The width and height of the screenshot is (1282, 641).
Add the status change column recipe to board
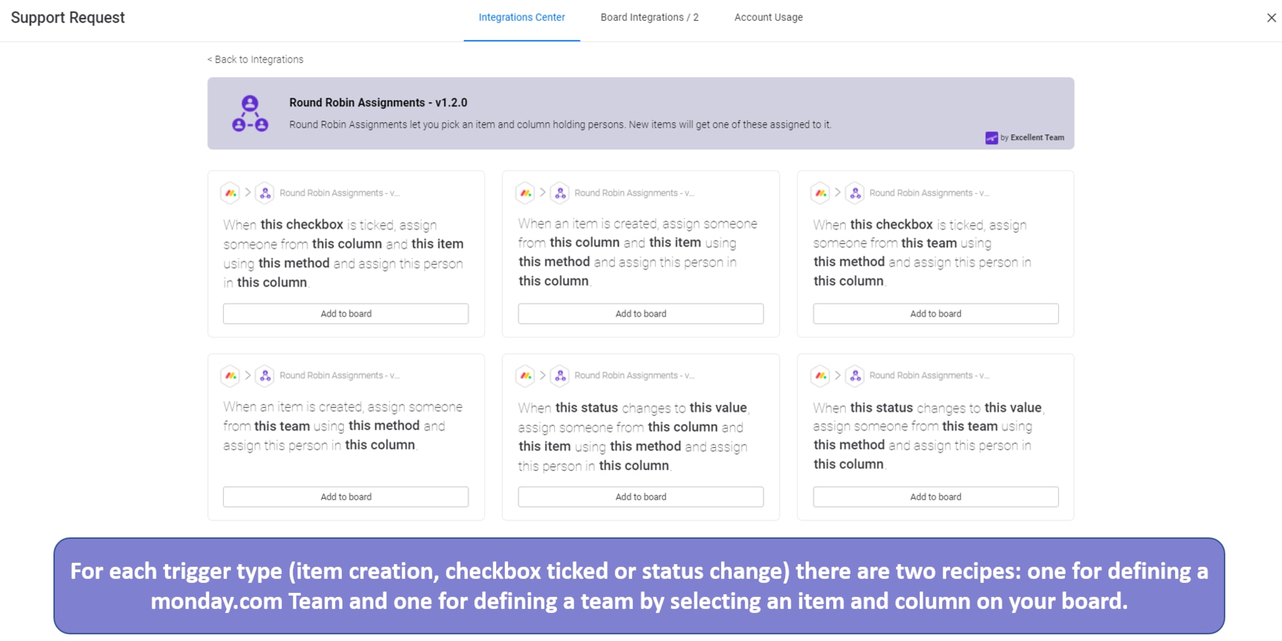click(641, 497)
